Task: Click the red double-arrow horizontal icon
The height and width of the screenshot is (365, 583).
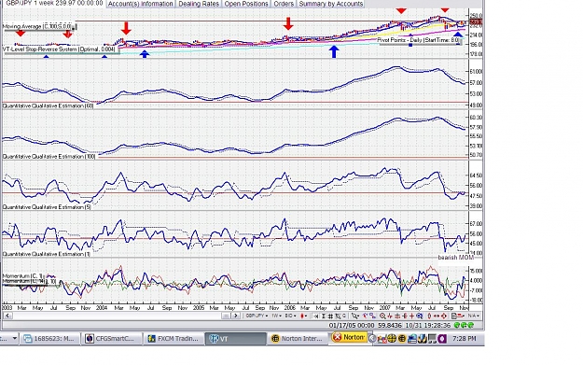Action: [436, 316]
